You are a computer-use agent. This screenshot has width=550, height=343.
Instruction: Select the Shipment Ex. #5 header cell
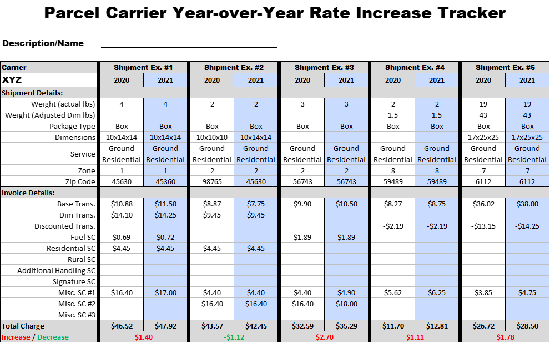pos(506,67)
